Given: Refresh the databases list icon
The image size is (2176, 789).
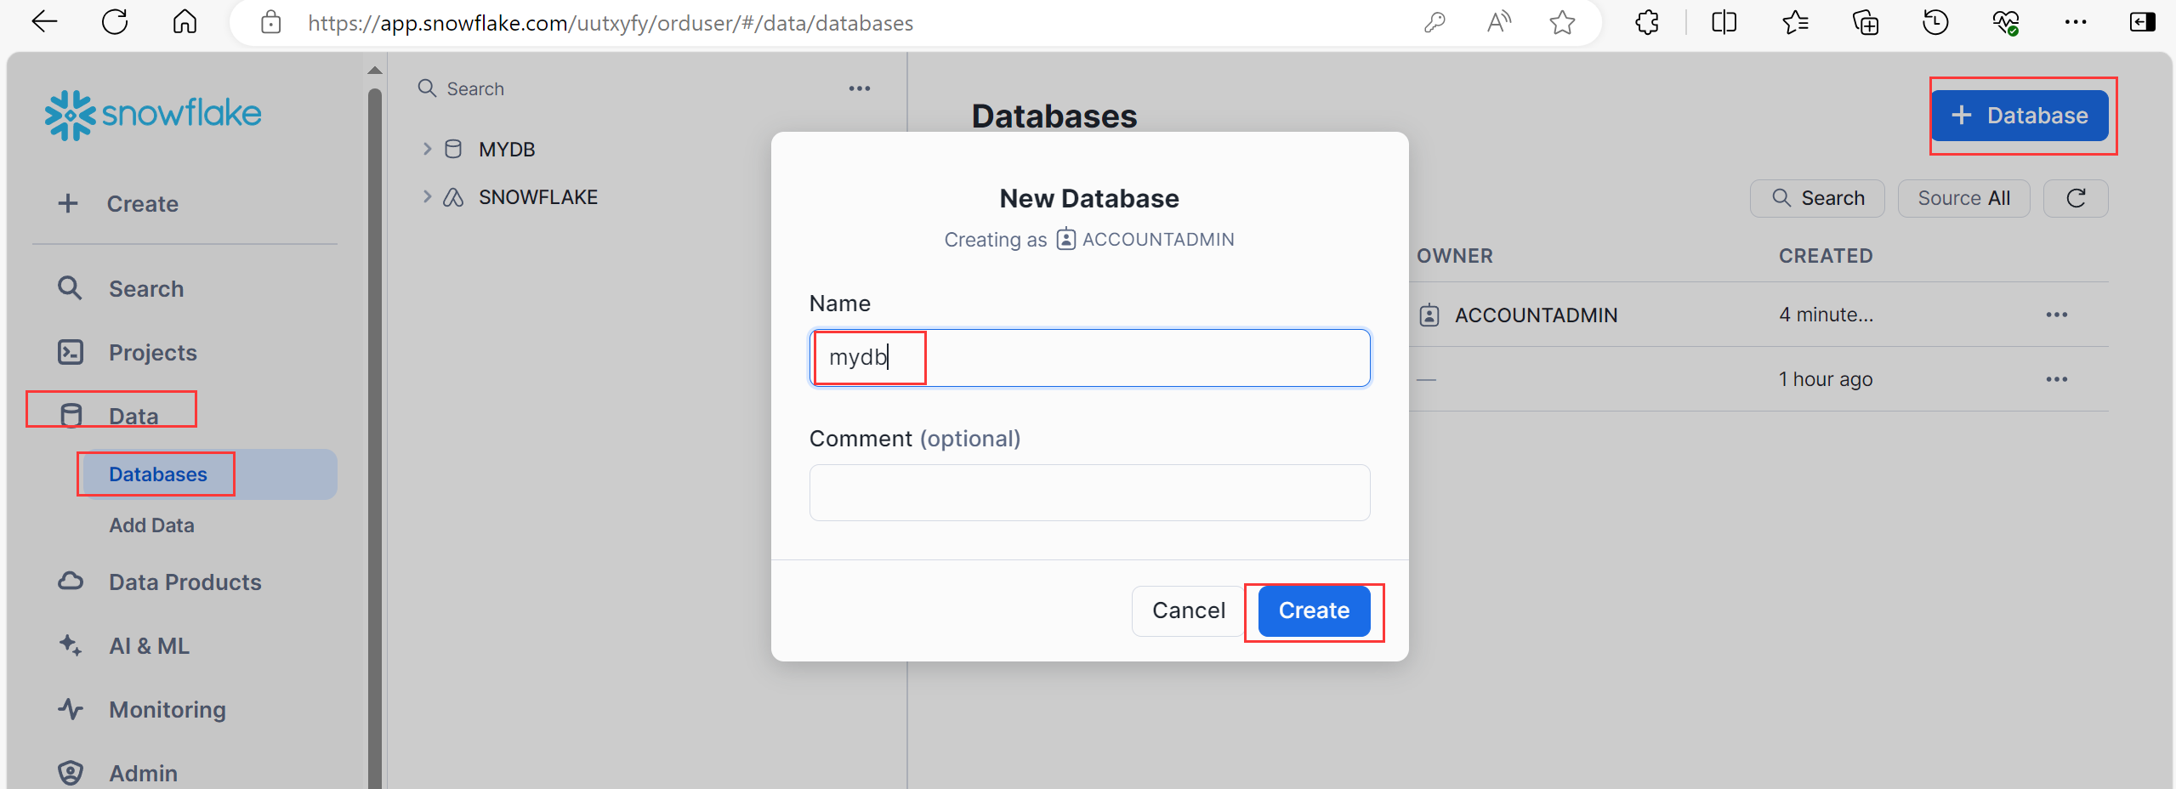Looking at the screenshot, I should point(2076,198).
